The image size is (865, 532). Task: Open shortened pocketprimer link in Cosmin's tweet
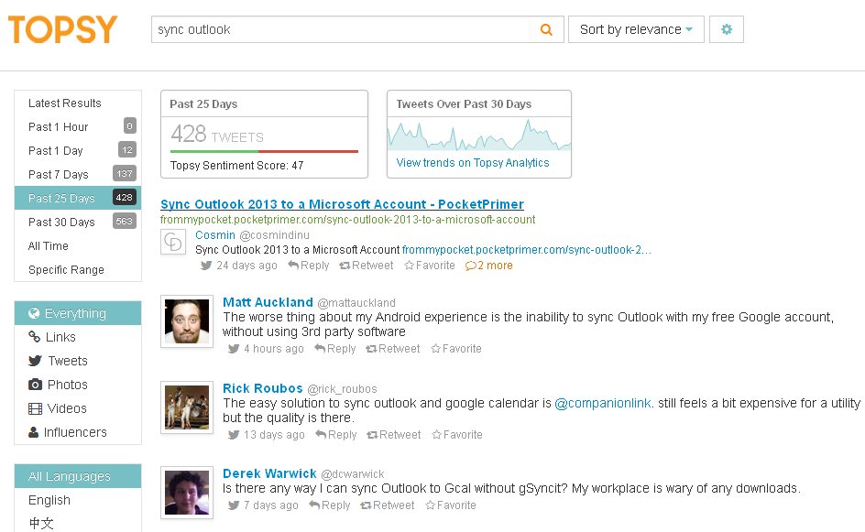tap(527, 250)
